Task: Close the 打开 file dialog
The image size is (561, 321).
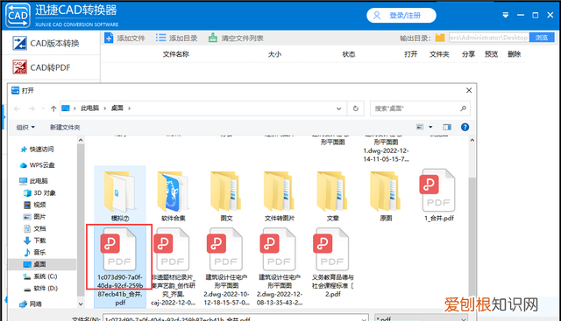Action: 469,91
